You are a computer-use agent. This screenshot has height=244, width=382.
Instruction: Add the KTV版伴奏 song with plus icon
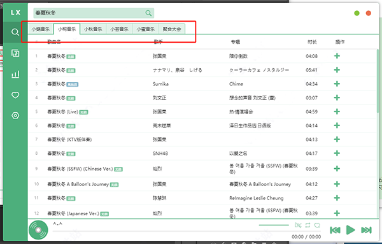click(x=337, y=140)
